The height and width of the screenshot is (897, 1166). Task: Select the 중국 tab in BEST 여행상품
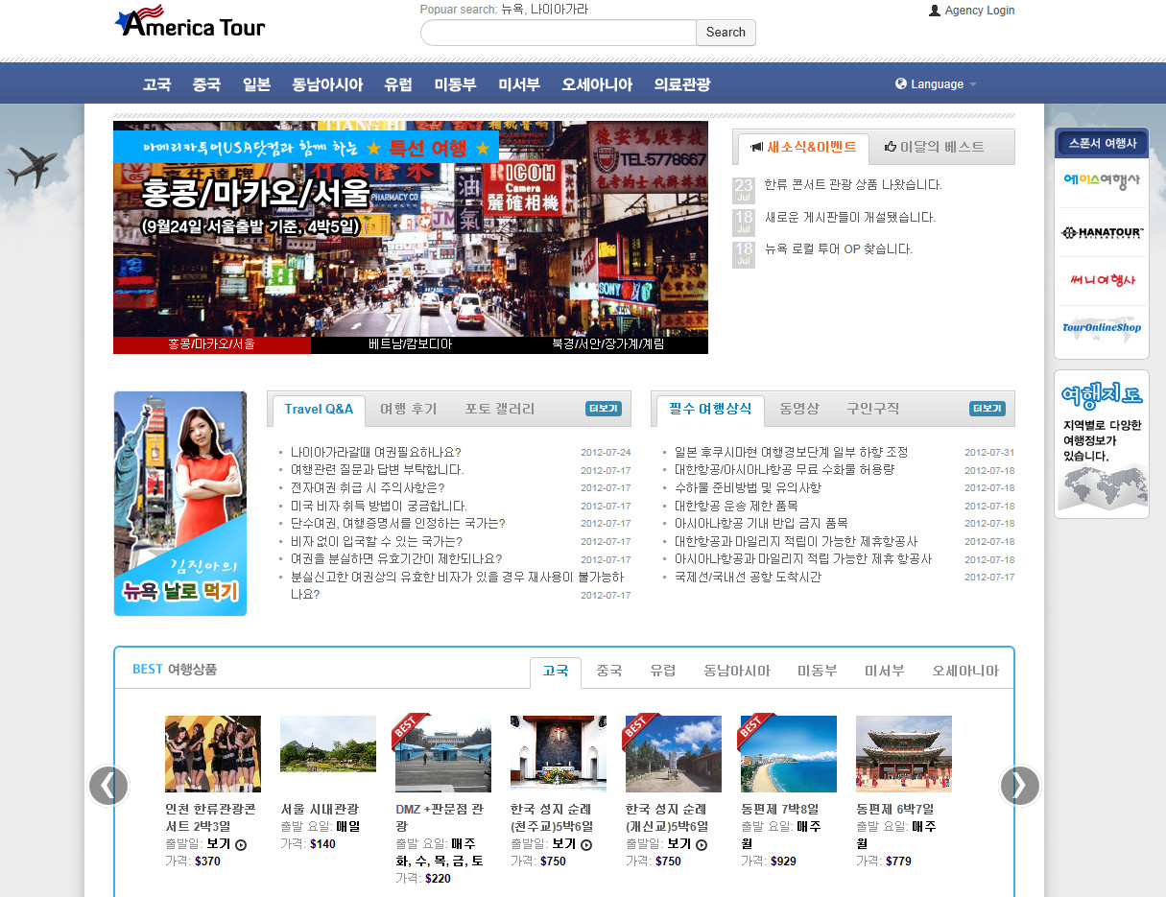[x=608, y=671]
